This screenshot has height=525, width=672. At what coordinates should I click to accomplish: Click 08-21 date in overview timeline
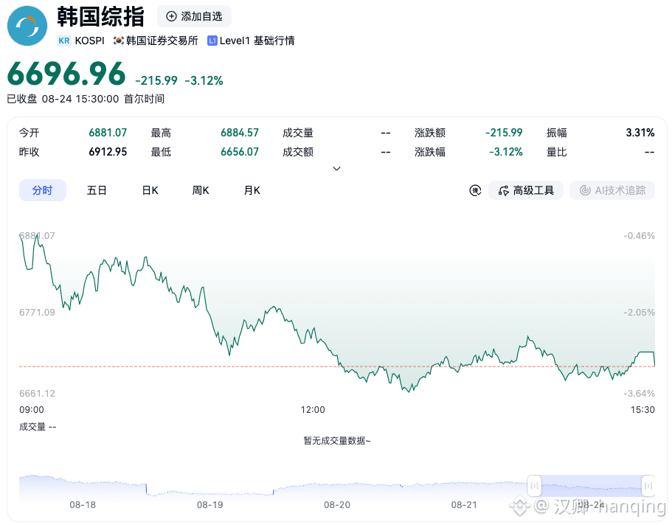pyautogui.click(x=464, y=505)
